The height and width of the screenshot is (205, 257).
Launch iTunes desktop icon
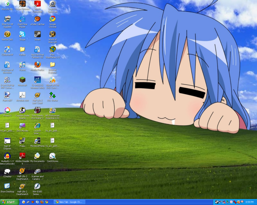coord(22,66)
